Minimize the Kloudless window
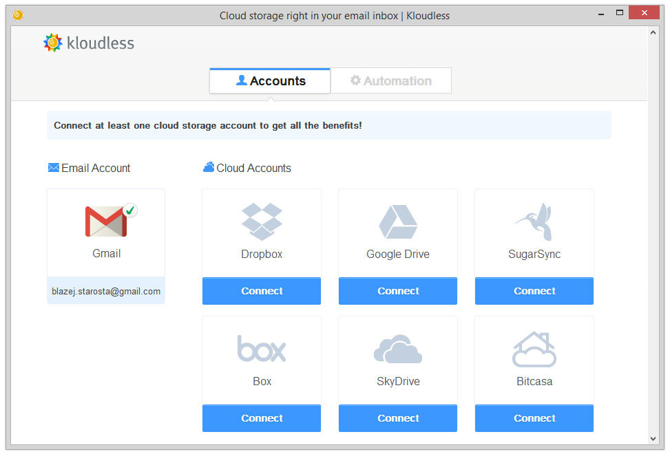Image resolution: width=670 pixels, height=454 pixels. click(x=601, y=14)
